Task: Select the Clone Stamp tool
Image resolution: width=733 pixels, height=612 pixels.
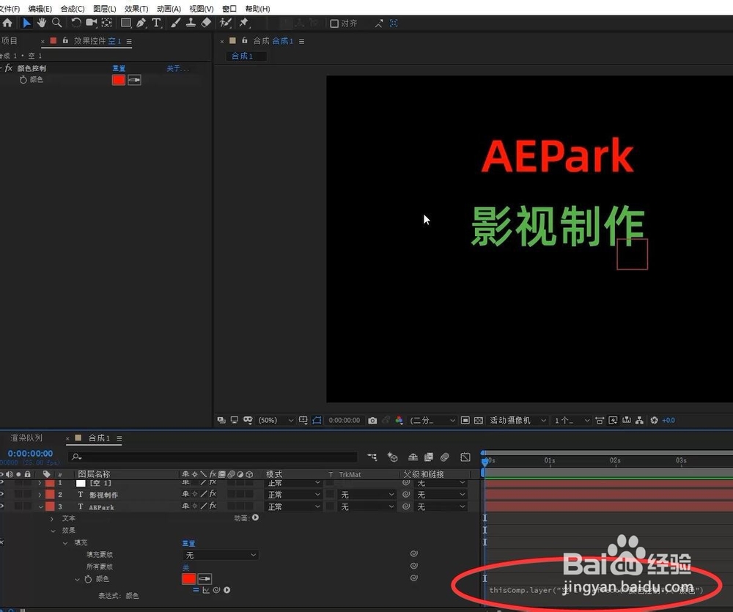Action: tap(191, 23)
